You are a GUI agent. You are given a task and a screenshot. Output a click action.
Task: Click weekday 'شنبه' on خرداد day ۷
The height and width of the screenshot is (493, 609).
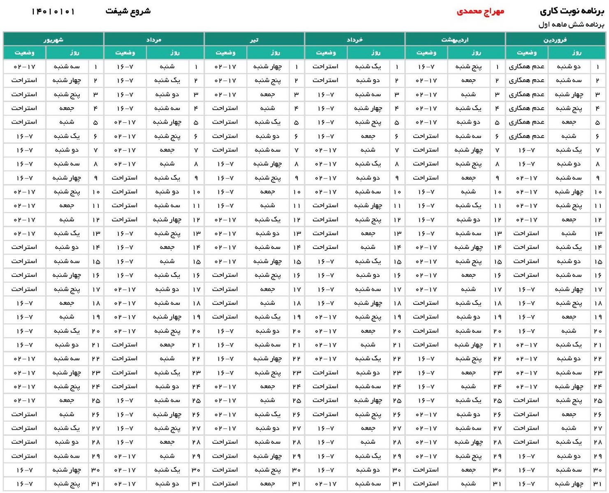[x=368, y=150]
